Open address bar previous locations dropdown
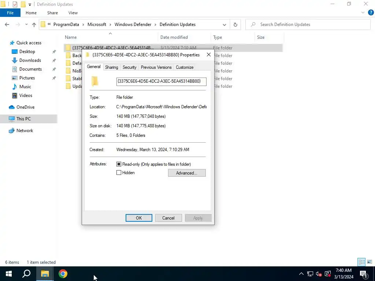Image resolution: width=375 pixels, height=281 pixels. pyautogui.click(x=224, y=25)
